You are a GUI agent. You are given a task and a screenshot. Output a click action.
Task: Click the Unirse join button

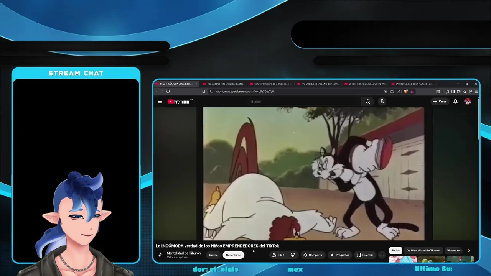[213, 255]
